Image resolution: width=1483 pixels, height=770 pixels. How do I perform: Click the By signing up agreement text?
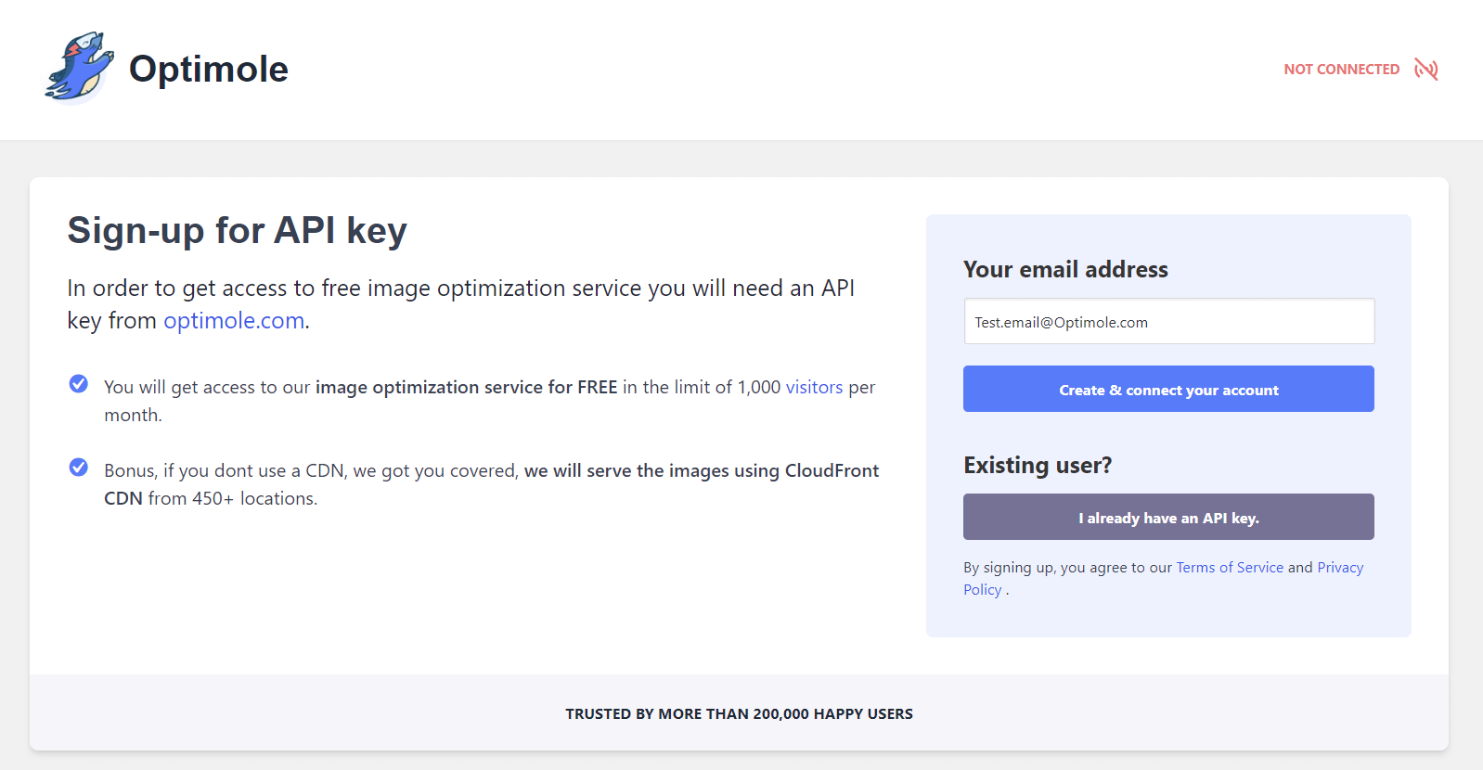(x=1067, y=568)
